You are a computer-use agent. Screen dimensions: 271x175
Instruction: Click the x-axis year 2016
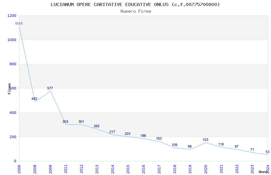click(x=143, y=169)
